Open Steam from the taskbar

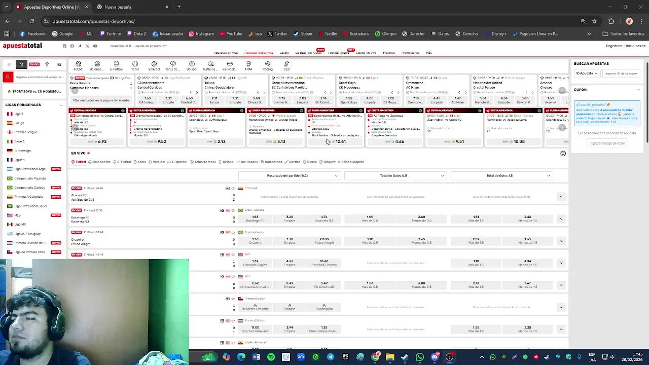point(404,357)
